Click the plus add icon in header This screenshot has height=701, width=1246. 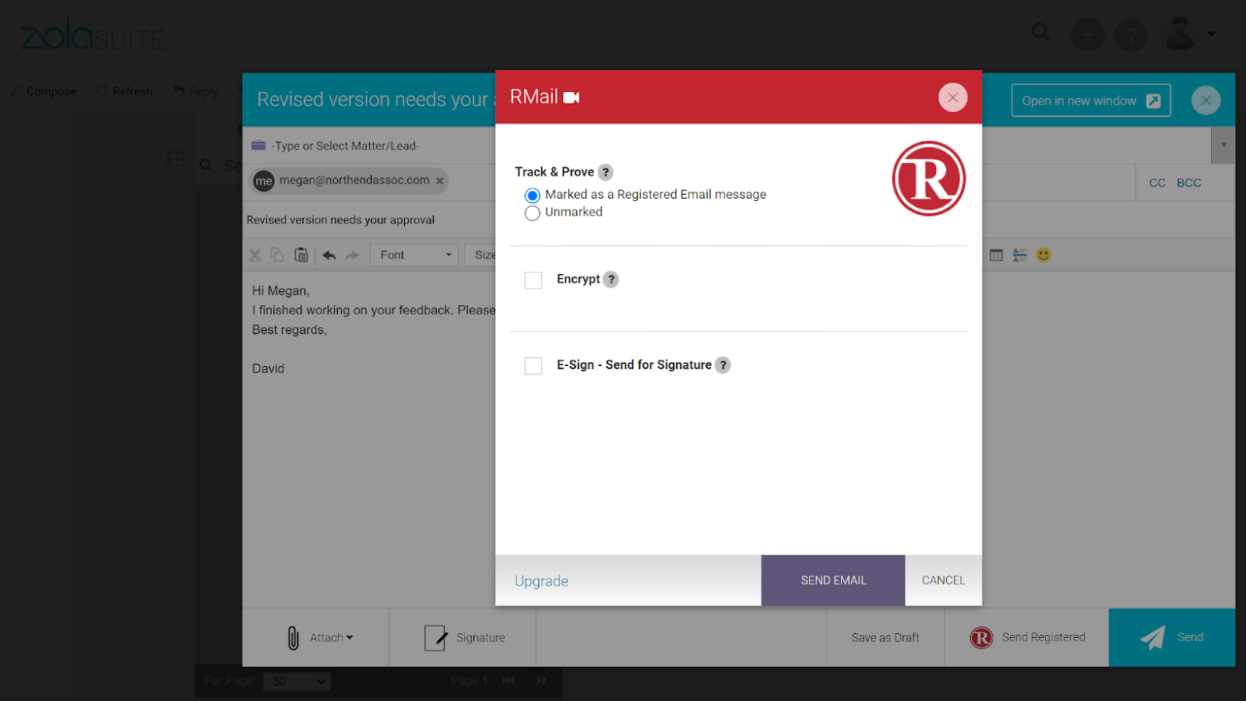tap(1088, 34)
